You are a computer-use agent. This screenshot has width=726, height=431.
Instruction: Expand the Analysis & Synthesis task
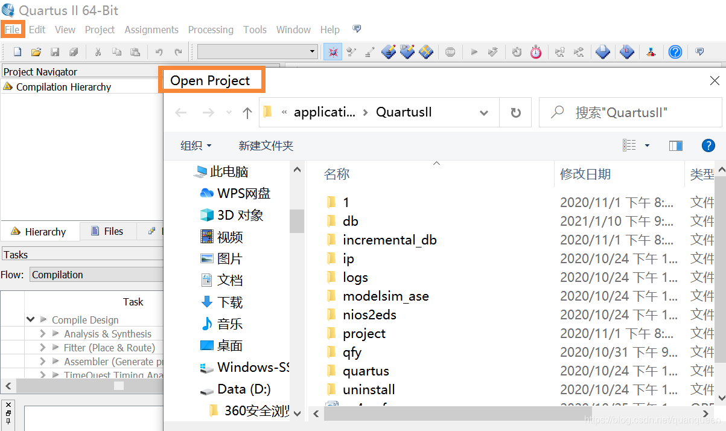point(42,333)
